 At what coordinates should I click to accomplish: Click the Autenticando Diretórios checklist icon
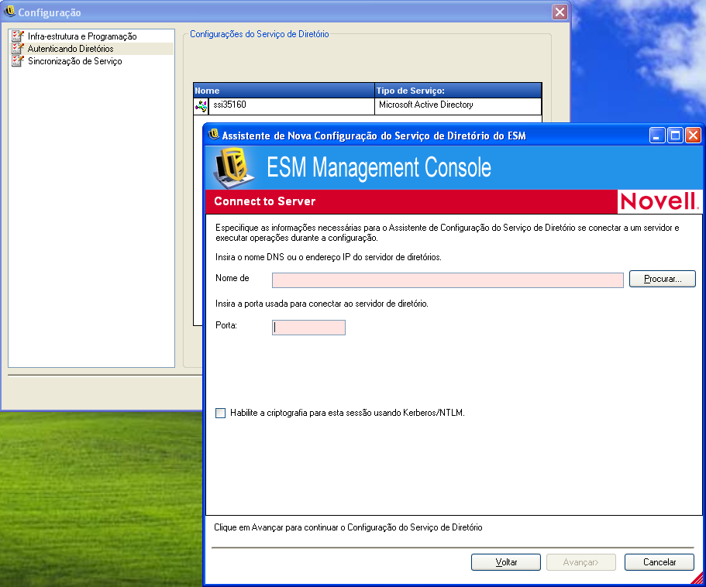18,49
